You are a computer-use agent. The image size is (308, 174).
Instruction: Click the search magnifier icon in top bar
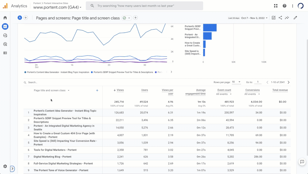point(92,6)
